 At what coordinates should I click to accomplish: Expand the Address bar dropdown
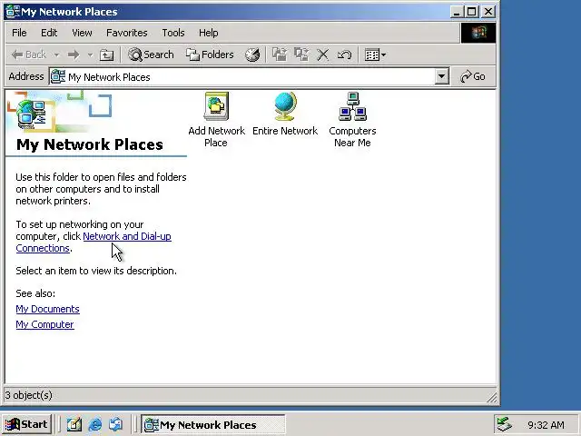[x=441, y=76]
